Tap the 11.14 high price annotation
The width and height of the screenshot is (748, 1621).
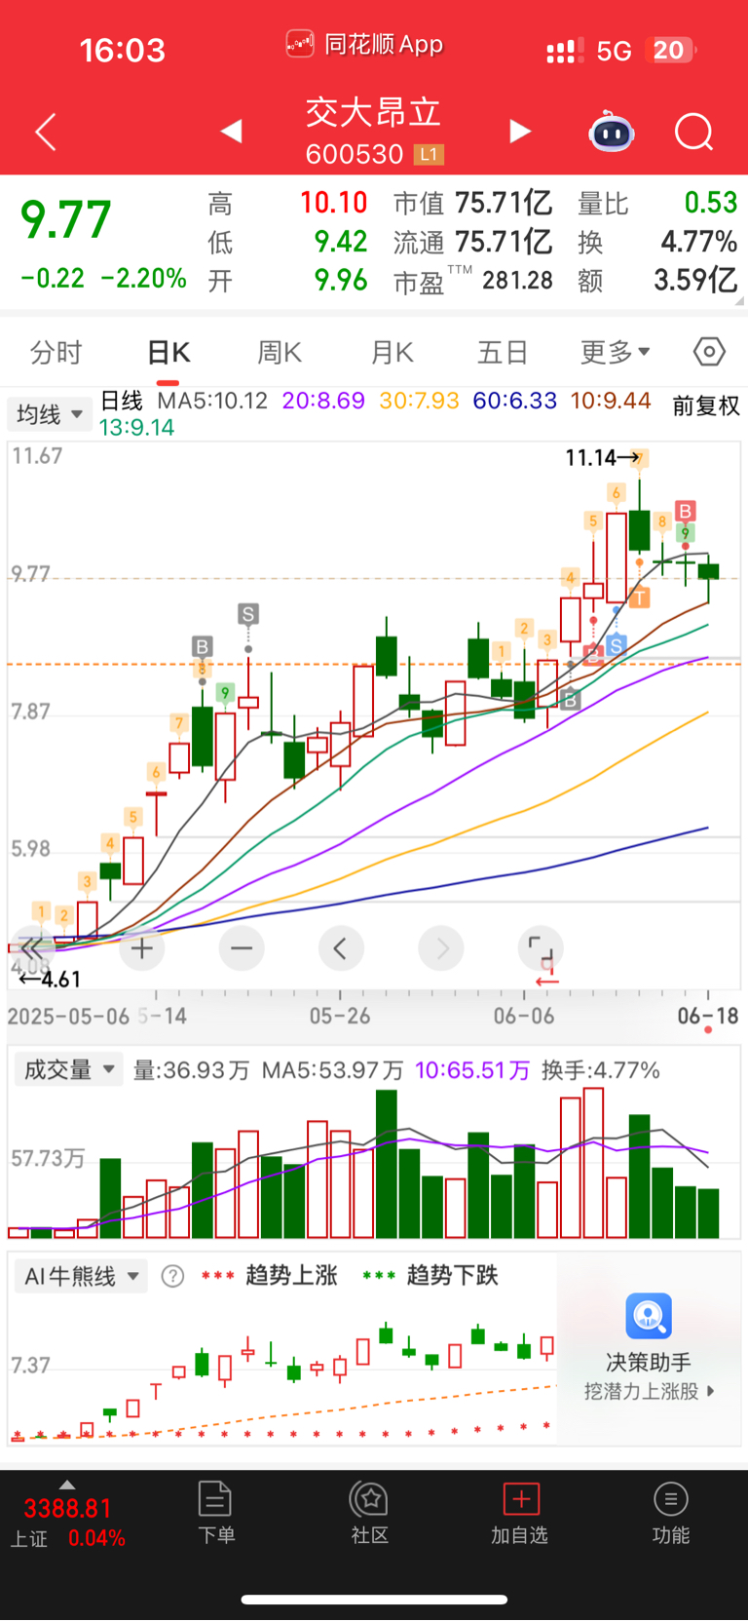tap(602, 457)
